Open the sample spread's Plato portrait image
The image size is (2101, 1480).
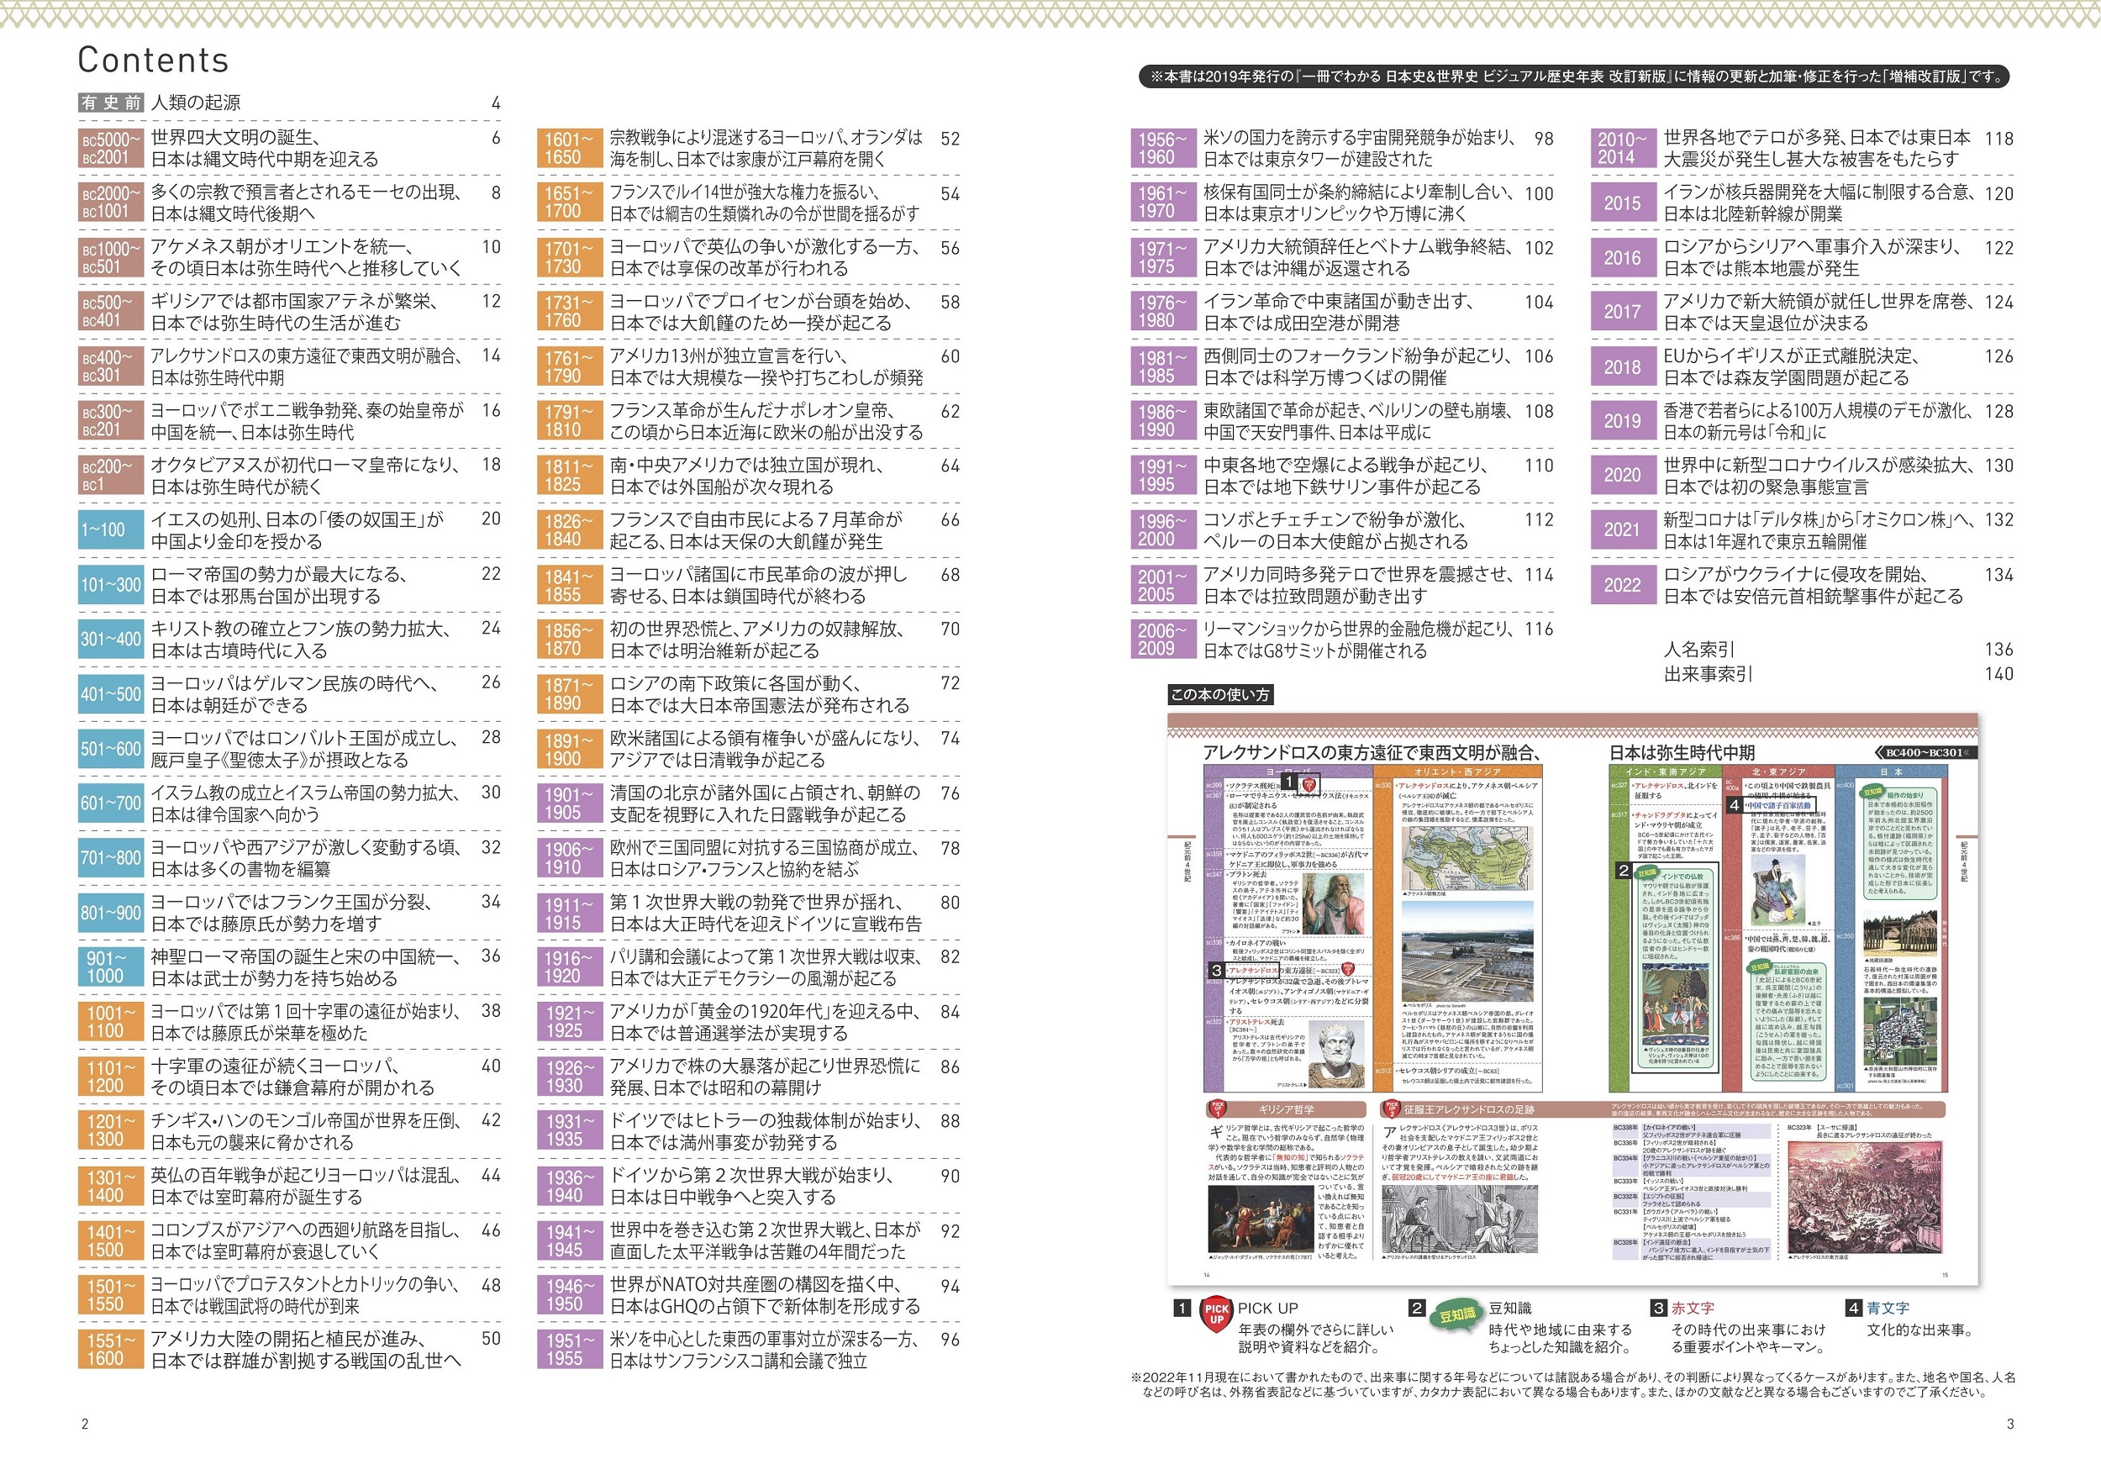[x=1332, y=903]
